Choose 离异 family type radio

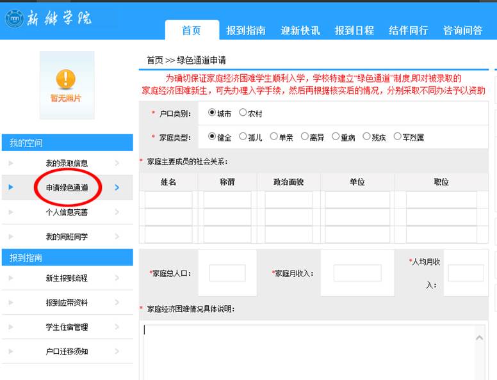click(x=304, y=136)
